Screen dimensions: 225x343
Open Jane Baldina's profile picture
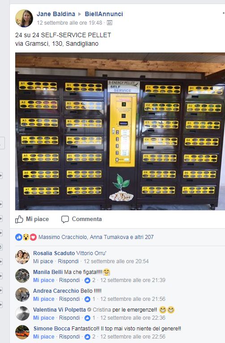coord(24,18)
